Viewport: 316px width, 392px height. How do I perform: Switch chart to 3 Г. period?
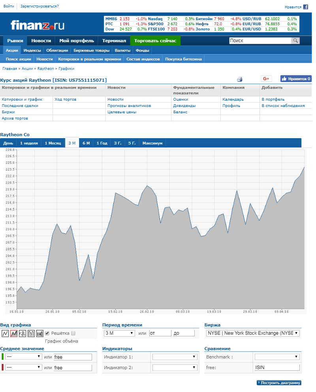click(x=118, y=143)
